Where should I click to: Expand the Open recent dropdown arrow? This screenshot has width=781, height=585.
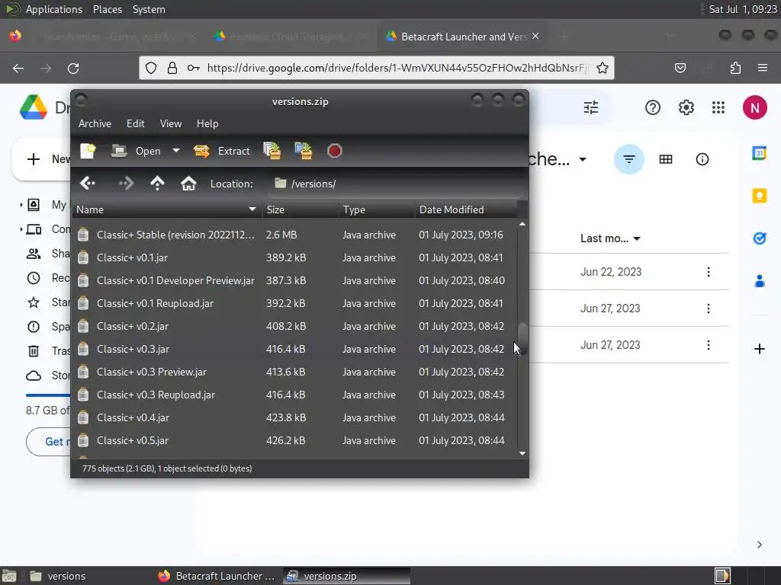tap(176, 150)
